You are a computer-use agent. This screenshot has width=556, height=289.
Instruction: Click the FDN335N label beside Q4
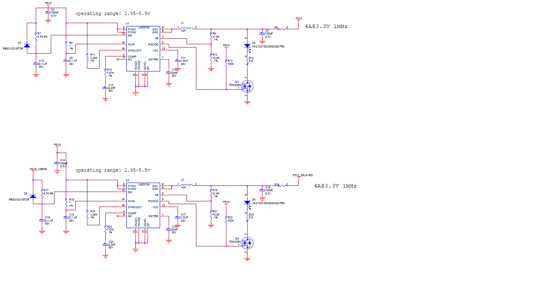235,242
